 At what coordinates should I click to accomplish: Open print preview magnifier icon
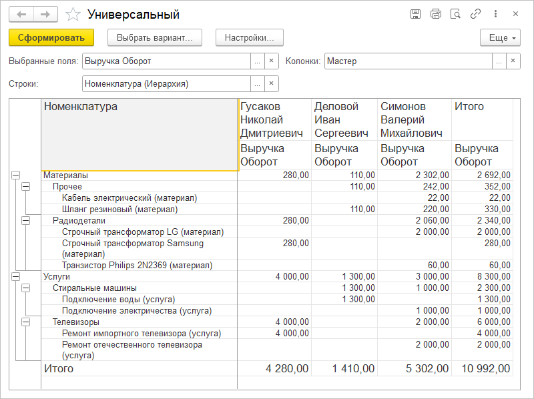(x=455, y=14)
